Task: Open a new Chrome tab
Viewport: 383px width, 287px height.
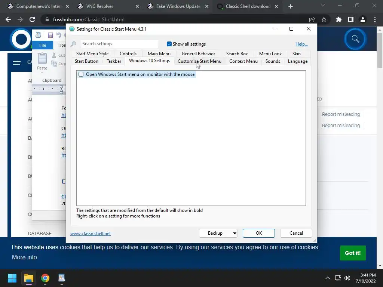Action: pyautogui.click(x=290, y=7)
